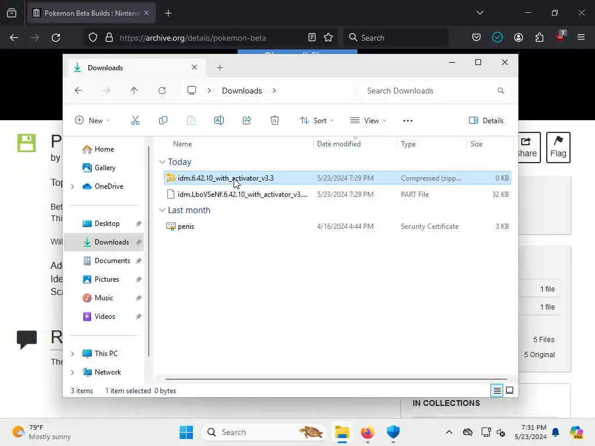Go back in File Explorer
This screenshot has width=595, height=446.
[x=78, y=91]
